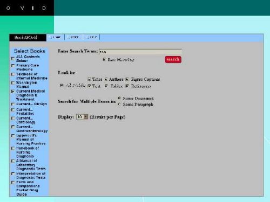
Task: Open the Help tab in Books@Ovid
Action: pyautogui.click(x=91, y=38)
